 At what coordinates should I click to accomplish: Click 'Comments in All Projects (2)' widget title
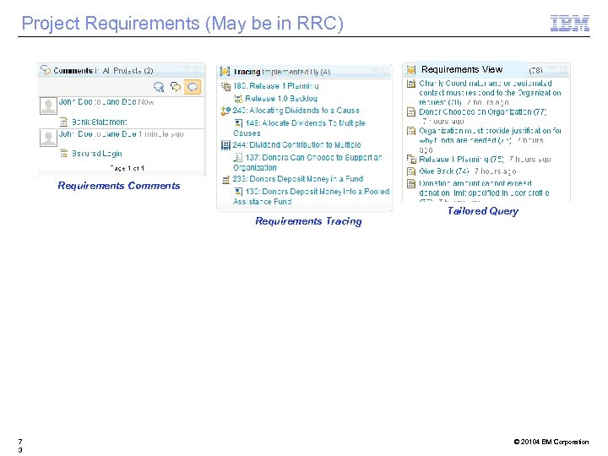point(103,71)
